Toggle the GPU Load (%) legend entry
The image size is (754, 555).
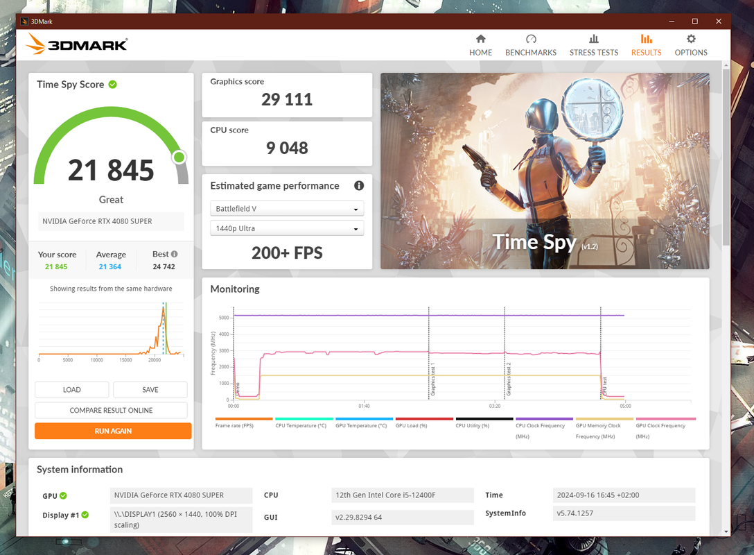point(424,422)
